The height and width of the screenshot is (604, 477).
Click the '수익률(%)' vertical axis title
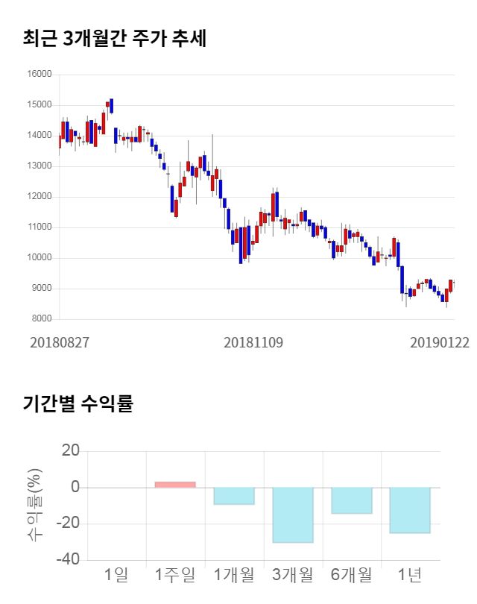[34, 506]
